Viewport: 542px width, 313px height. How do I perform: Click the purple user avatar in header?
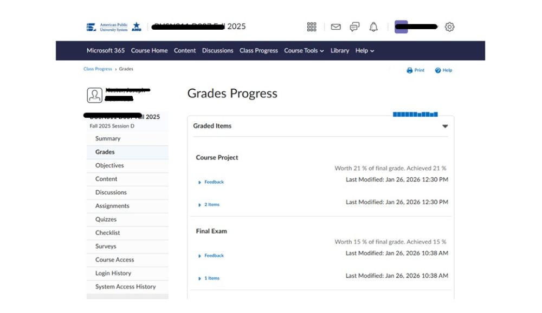pyautogui.click(x=401, y=27)
